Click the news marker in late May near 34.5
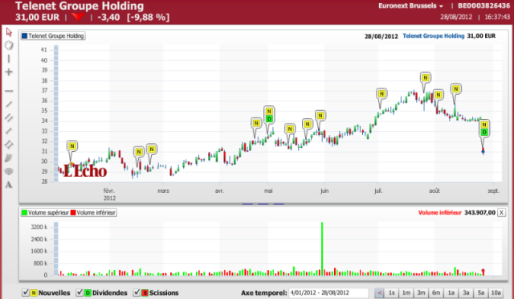514x299 pixels. point(320,116)
